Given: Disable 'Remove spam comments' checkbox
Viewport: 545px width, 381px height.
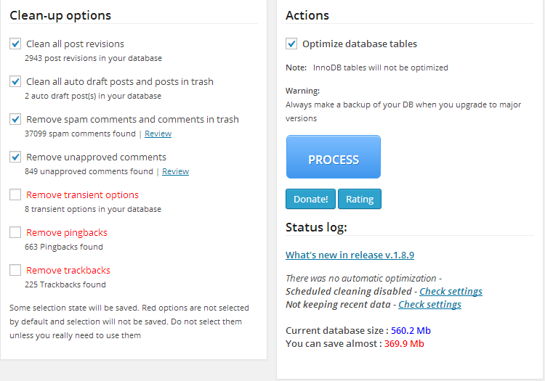Looking at the screenshot, I should click(15, 119).
